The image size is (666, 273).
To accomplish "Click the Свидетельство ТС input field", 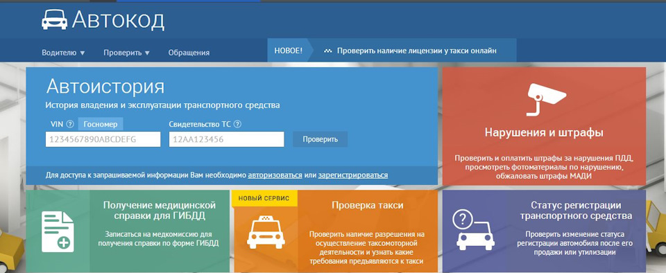I will (x=226, y=139).
